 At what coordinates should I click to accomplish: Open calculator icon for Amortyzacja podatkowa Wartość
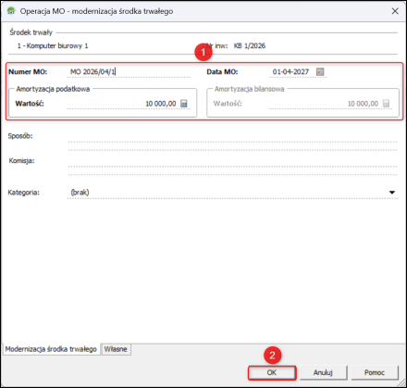[x=184, y=104]
